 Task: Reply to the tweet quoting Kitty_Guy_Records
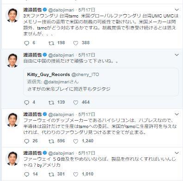[x=27, y=103]
